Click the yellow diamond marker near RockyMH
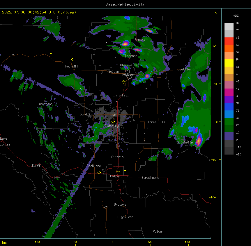The height and width of the screenshot is (246, 251). (x=73, y=60)
